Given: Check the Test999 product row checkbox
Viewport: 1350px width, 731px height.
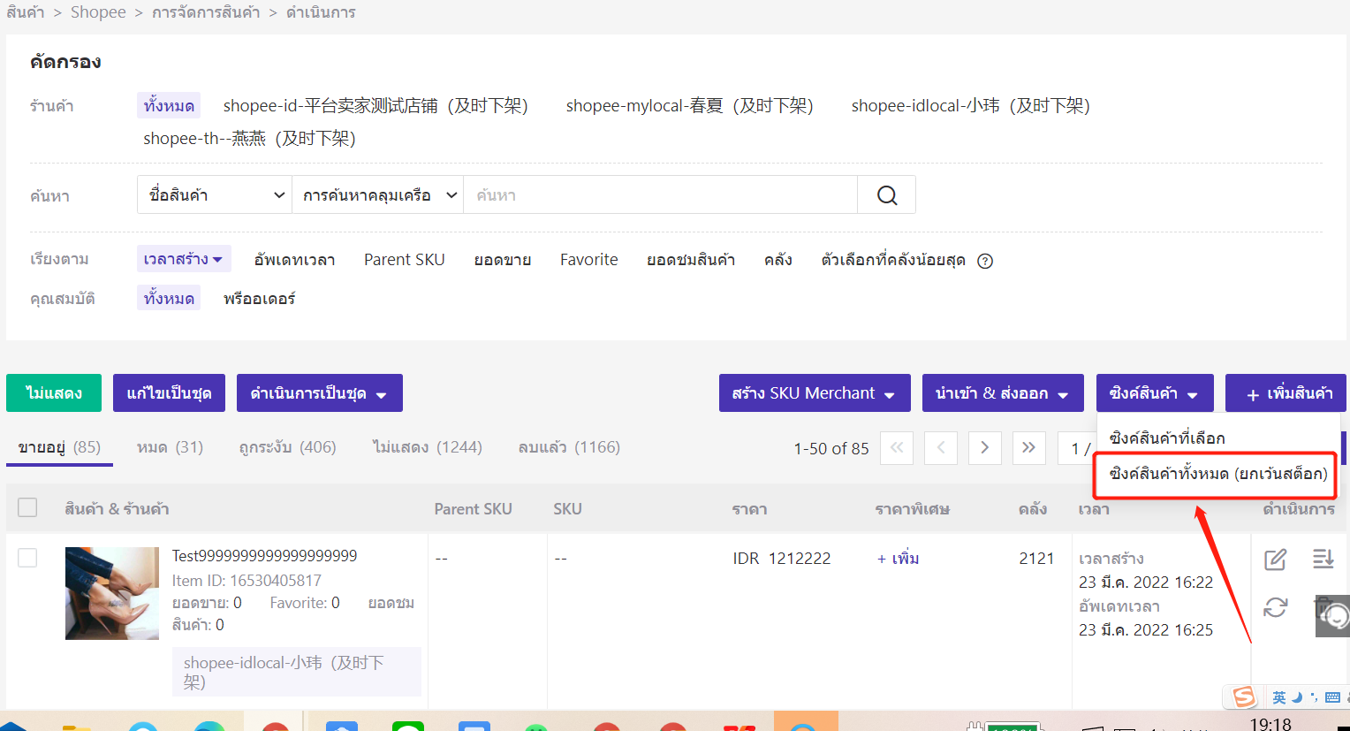Looking at the screenshot, I should (28, 558).
